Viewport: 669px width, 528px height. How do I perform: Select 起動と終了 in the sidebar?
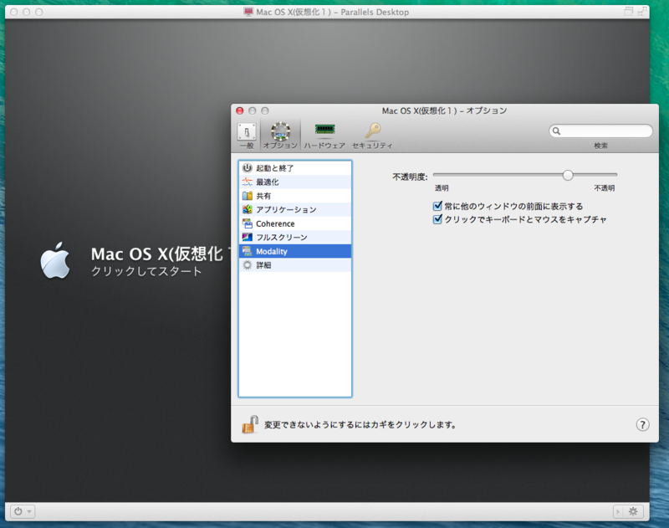(295, 168)
